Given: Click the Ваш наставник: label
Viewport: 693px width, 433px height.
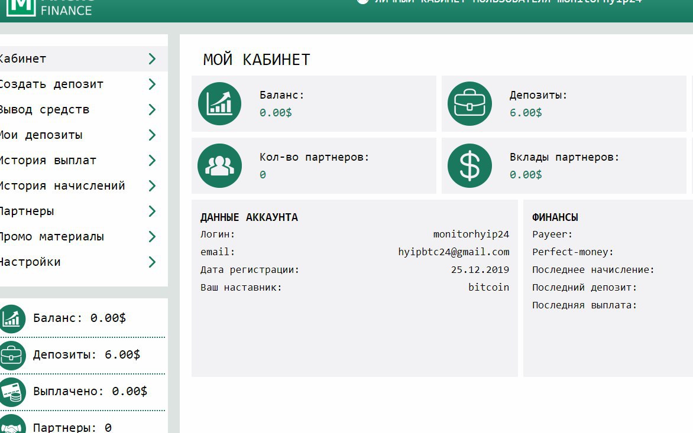Looking at the screenshot, I should (x=241, y=287).
